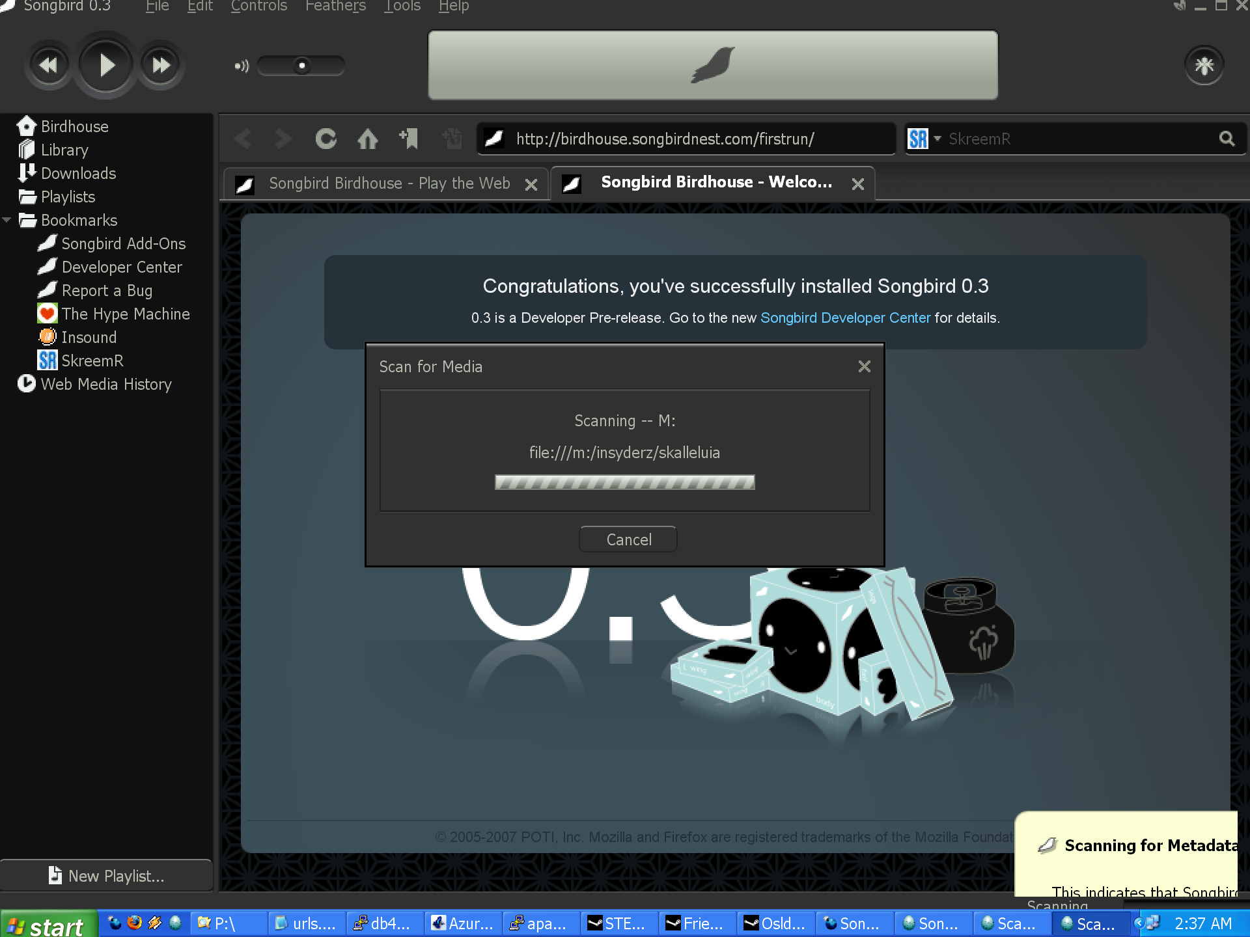The width and height of the screenshot is (1250, 937).
Task: Click the New Playlist... button
Action: (106, 876)
